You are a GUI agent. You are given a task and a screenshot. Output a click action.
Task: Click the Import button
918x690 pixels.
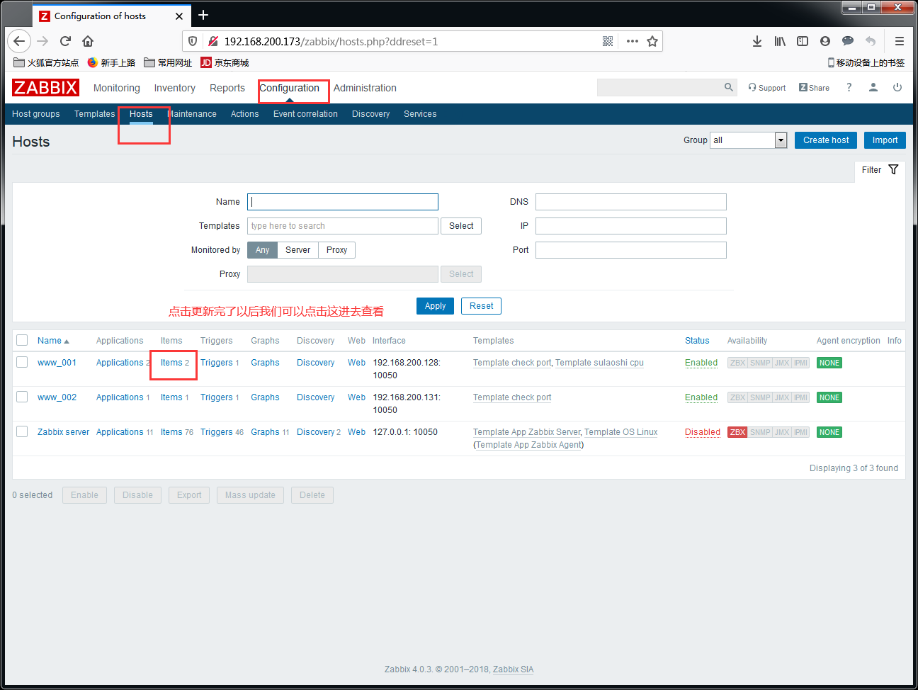click(885, 140)
